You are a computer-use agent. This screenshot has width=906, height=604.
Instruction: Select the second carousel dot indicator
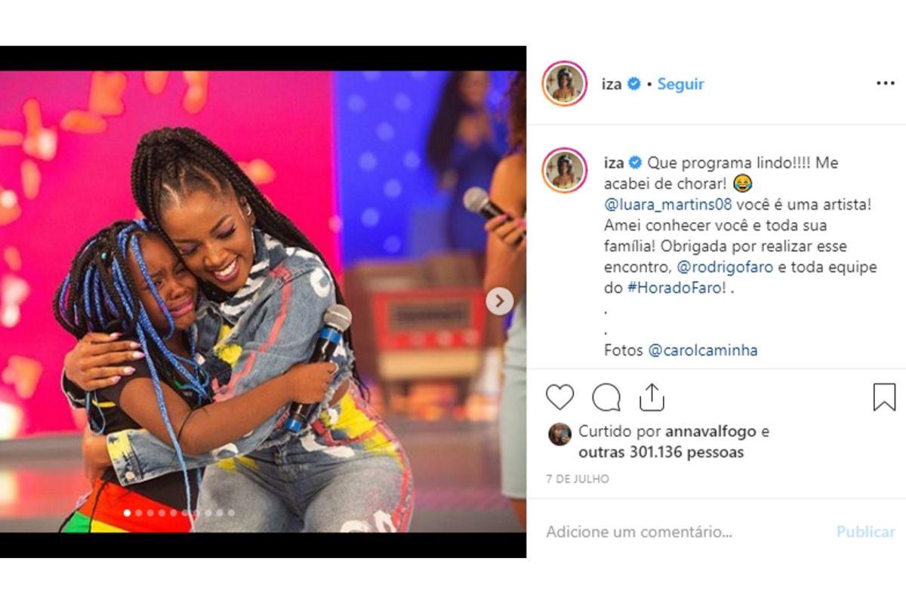coord(139,513)
